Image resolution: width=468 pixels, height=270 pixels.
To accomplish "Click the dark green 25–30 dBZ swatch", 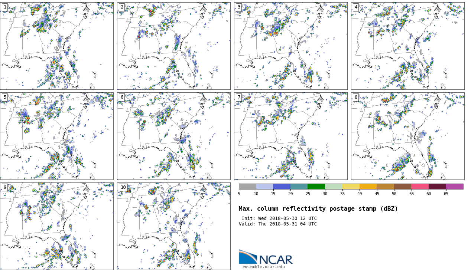I will click(316, 187).
